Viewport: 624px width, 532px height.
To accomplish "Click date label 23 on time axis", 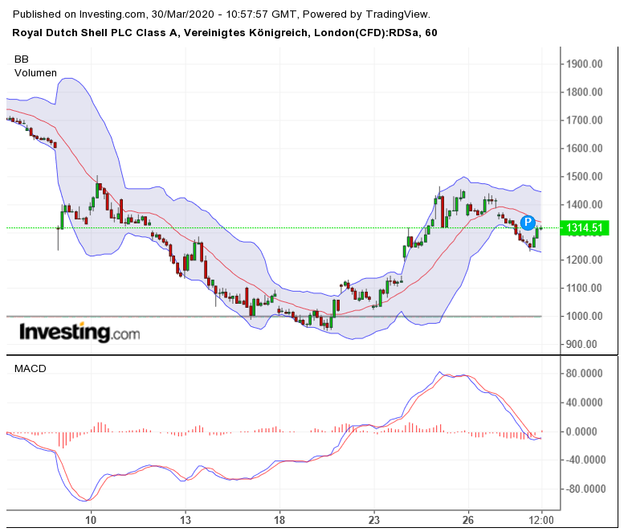I will tap(374, 520).
